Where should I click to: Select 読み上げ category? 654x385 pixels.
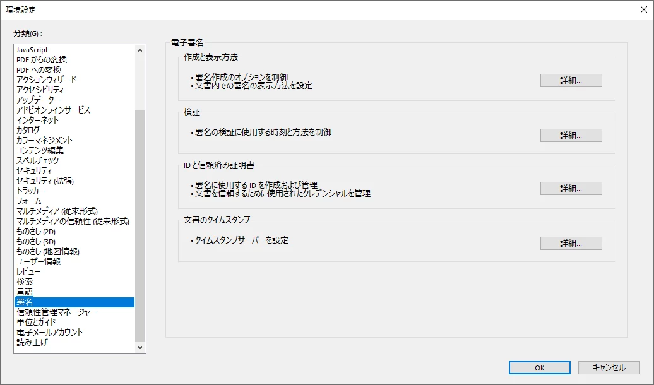(74, 343)
